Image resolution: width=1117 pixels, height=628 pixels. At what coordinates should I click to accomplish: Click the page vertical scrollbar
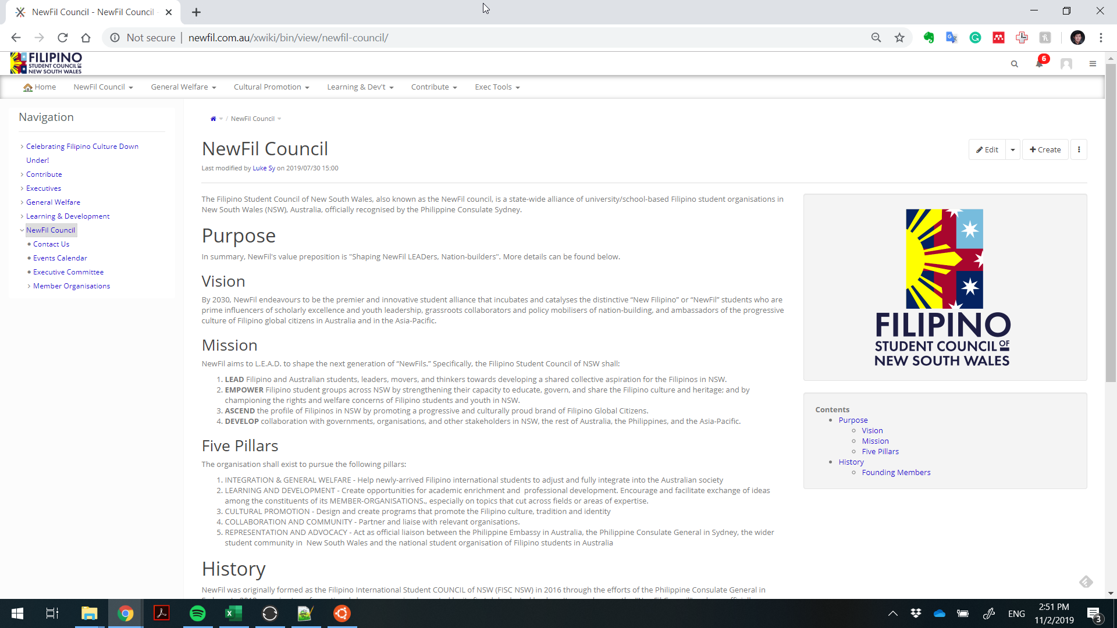click(x=1111, y=222)
